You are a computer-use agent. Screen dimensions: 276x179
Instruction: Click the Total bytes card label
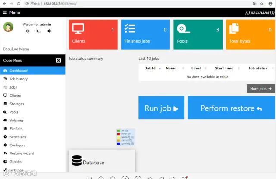click(240, 41)
